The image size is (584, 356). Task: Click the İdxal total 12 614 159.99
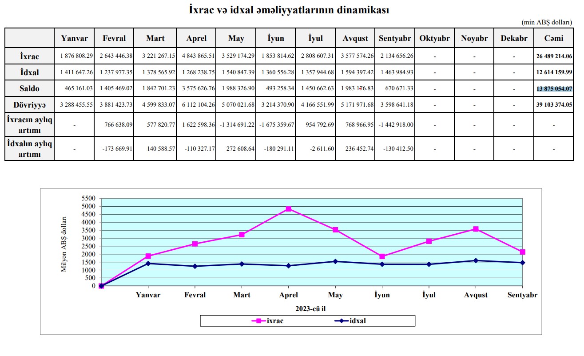pyautogui.click(x=554, y=72)
